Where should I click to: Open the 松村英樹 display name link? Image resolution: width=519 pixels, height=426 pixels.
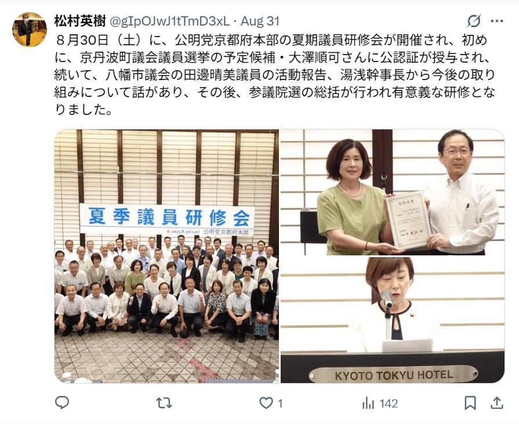(80, 21)
